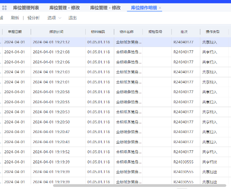Select cell 2024-04-01 19:21:12

pos(51,42)
